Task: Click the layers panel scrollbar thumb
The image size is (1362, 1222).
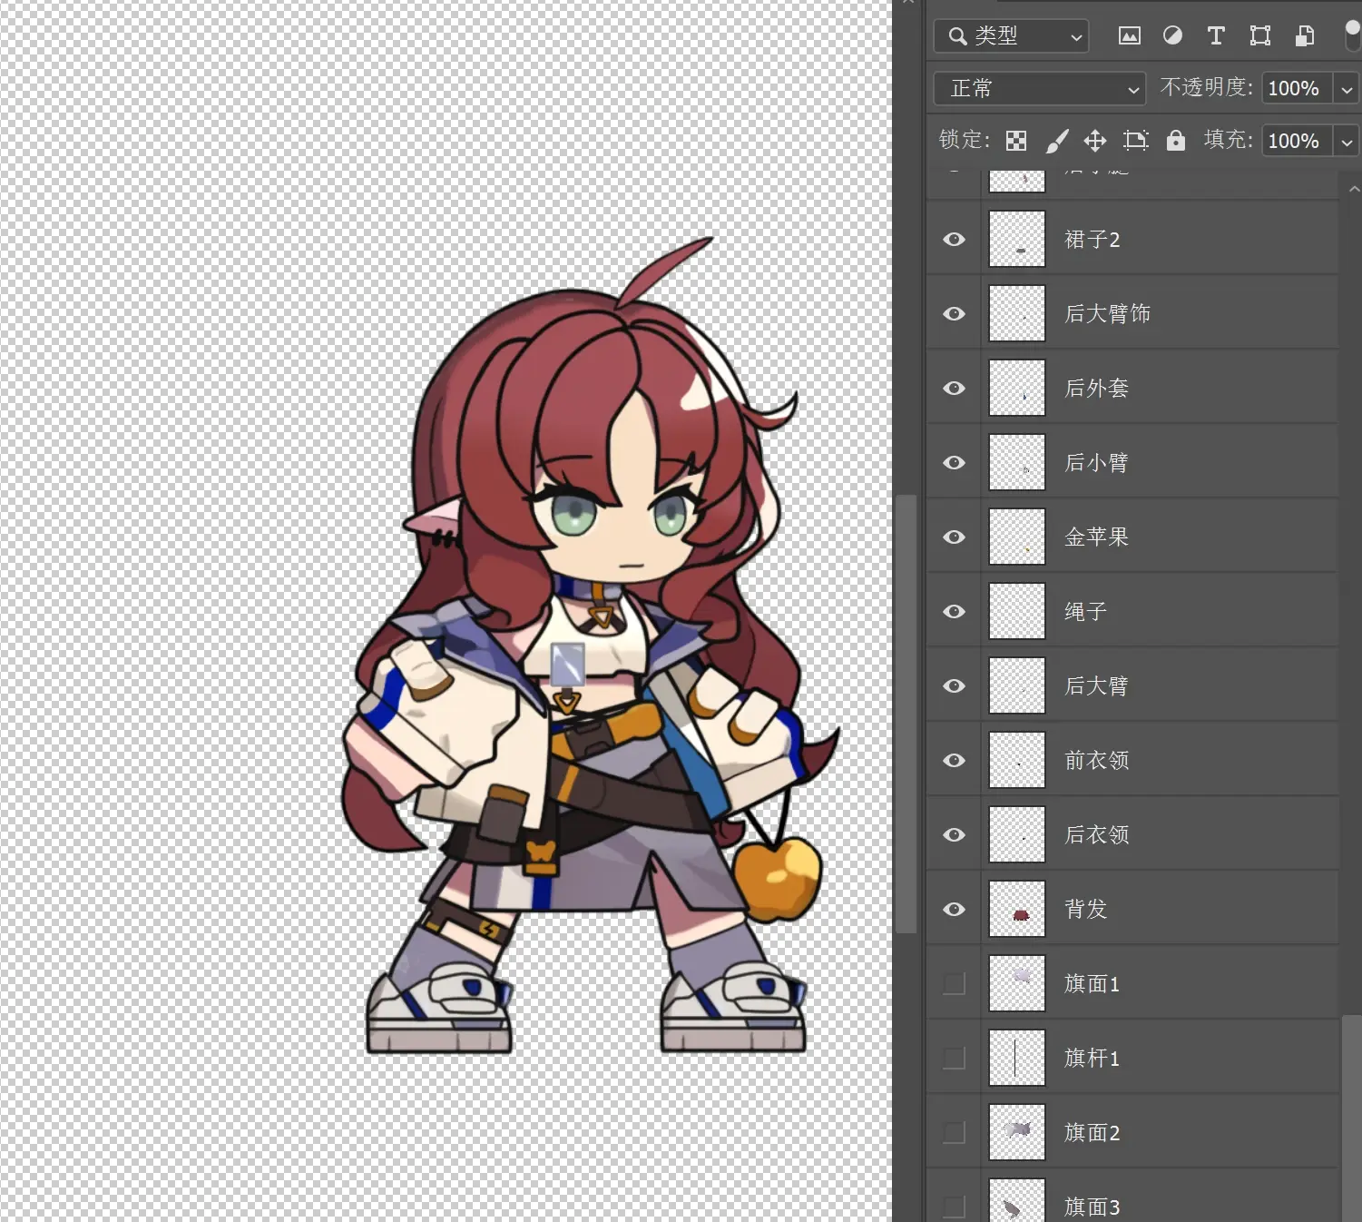Action: (1352, 1119)
